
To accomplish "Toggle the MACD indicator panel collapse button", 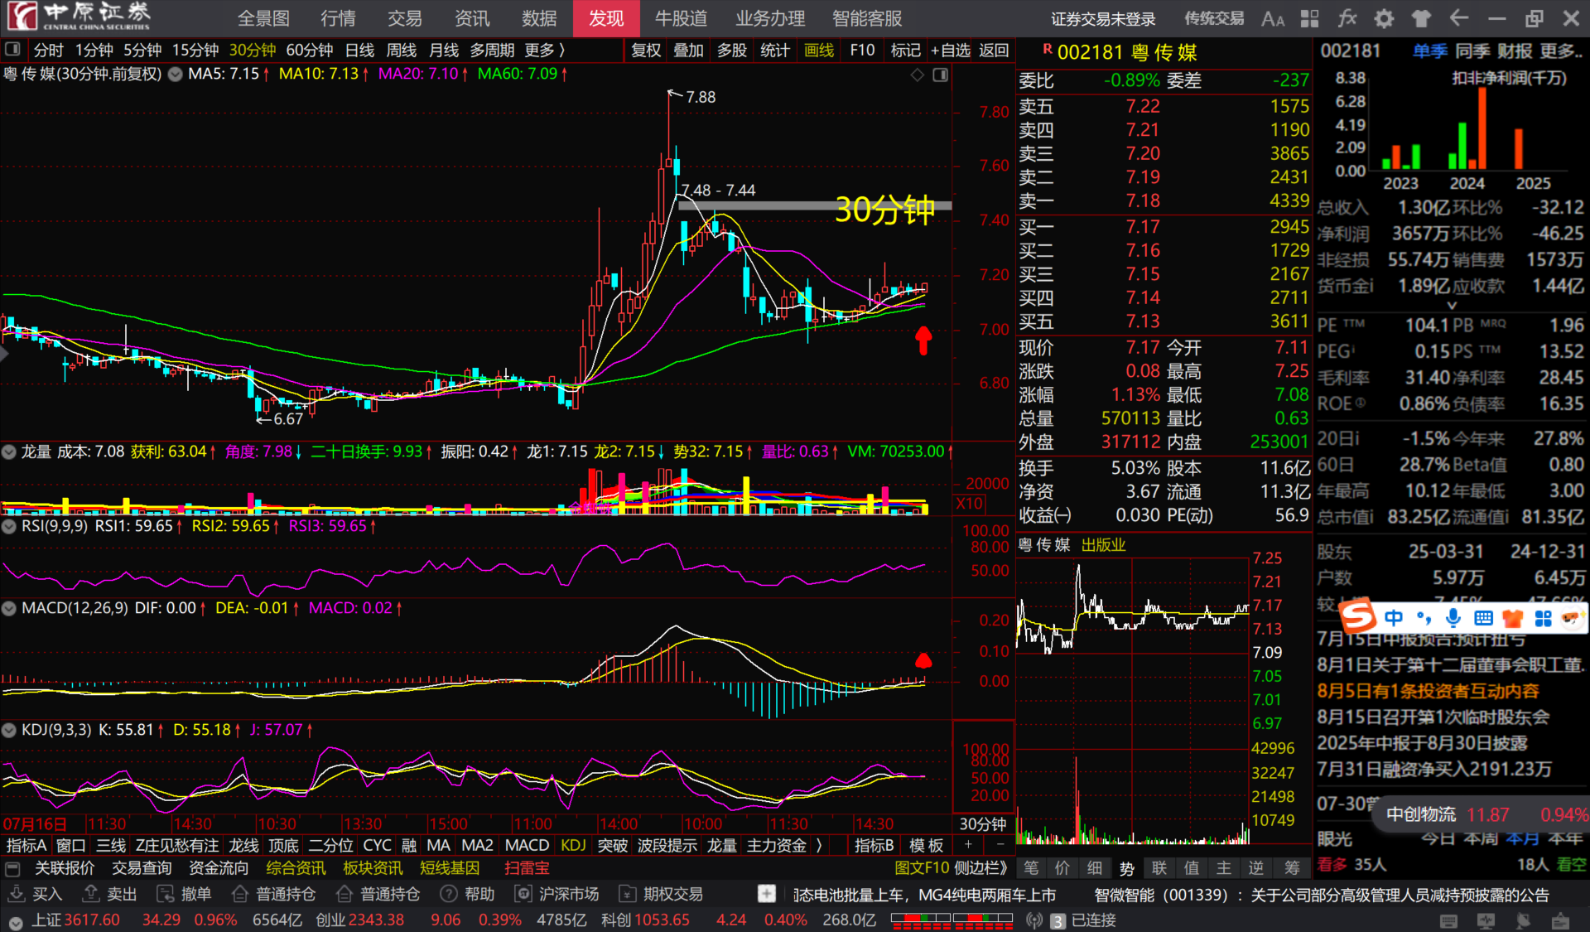I will point(9,608).
